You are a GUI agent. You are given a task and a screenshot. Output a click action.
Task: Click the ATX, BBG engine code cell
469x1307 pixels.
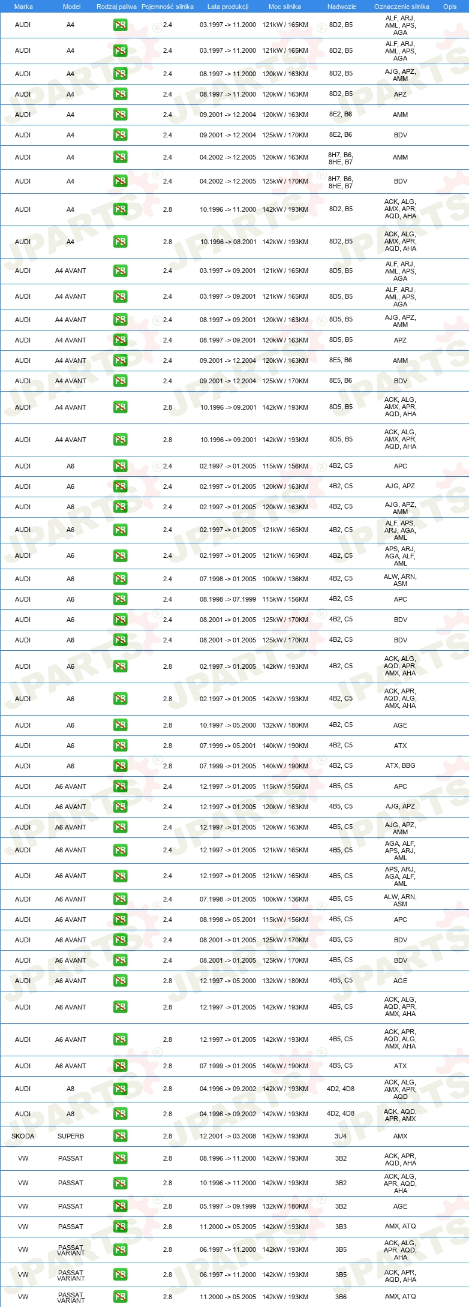point(400,766)
